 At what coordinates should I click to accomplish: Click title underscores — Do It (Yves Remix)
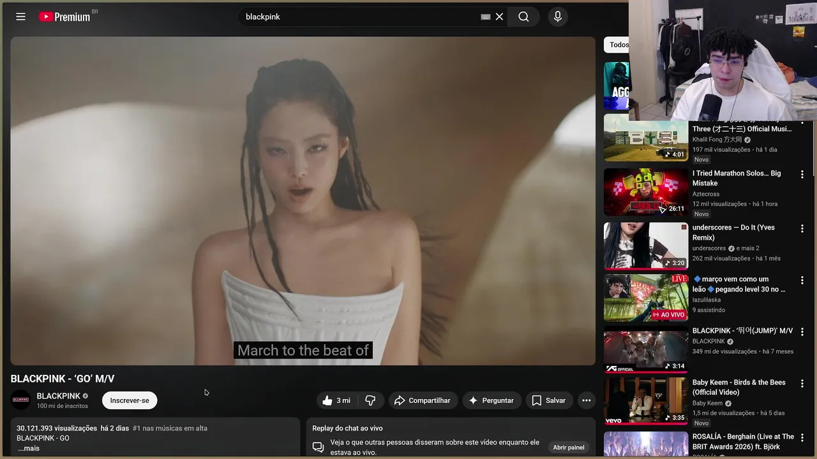733,233
